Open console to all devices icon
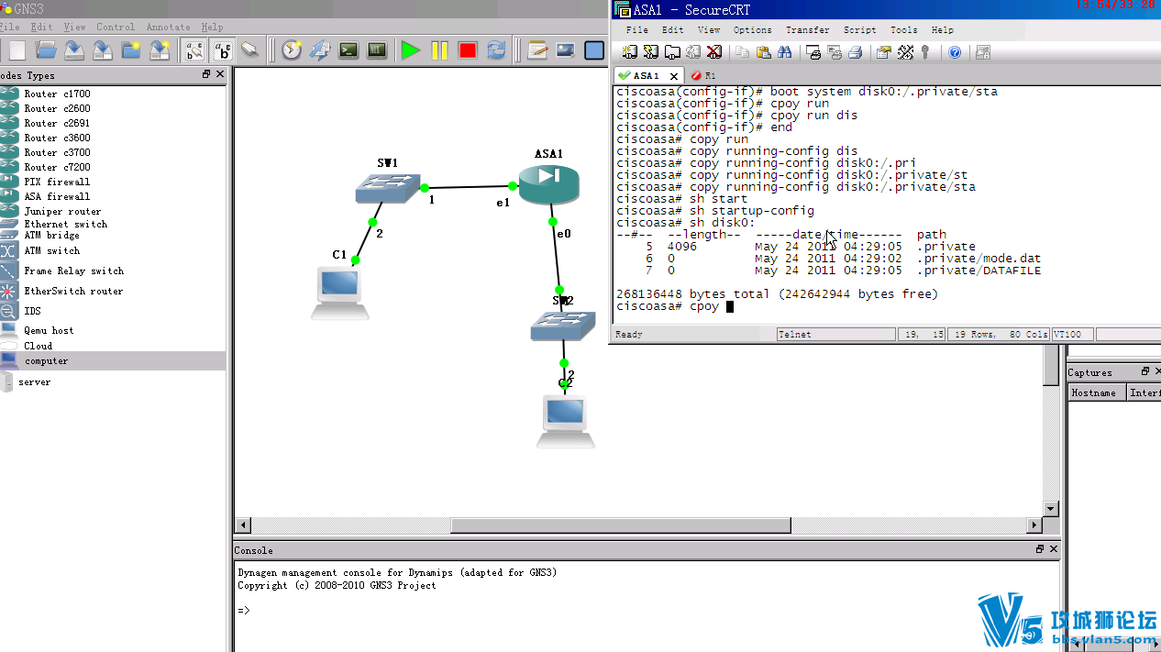 pyautogui.click(x=348, y=50)
